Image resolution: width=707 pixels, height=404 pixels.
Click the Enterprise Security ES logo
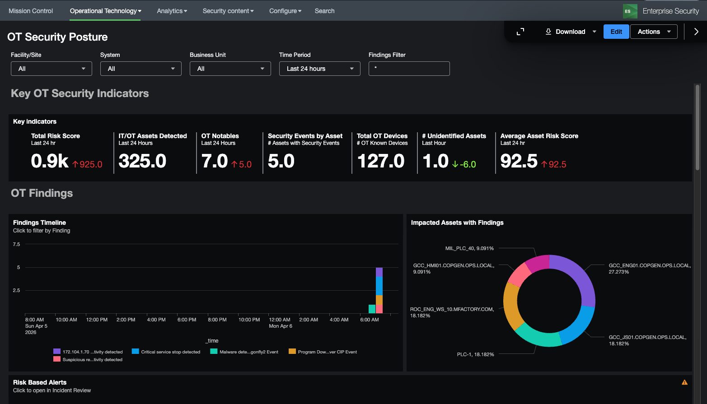pyautogui.click(x=630, y=11)
